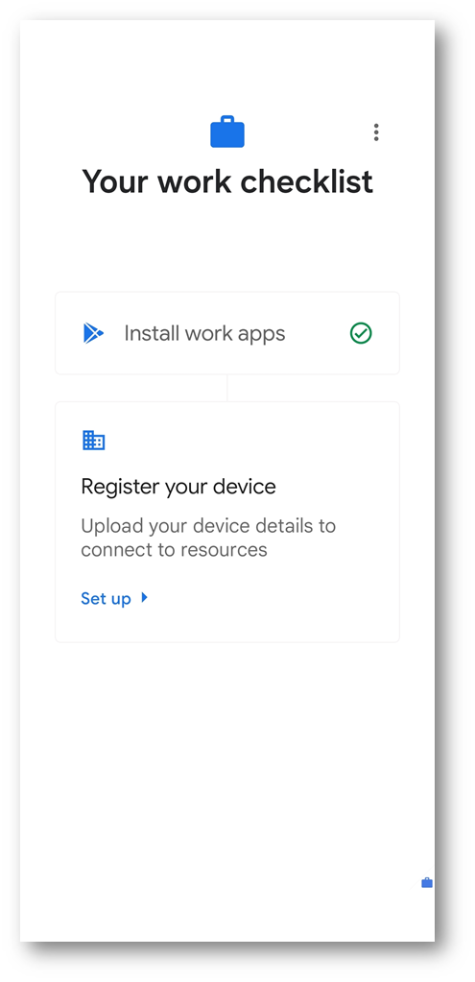Screen dimensions: 475x982
Task: Open the Register your device card
Action: pos(227,521)
